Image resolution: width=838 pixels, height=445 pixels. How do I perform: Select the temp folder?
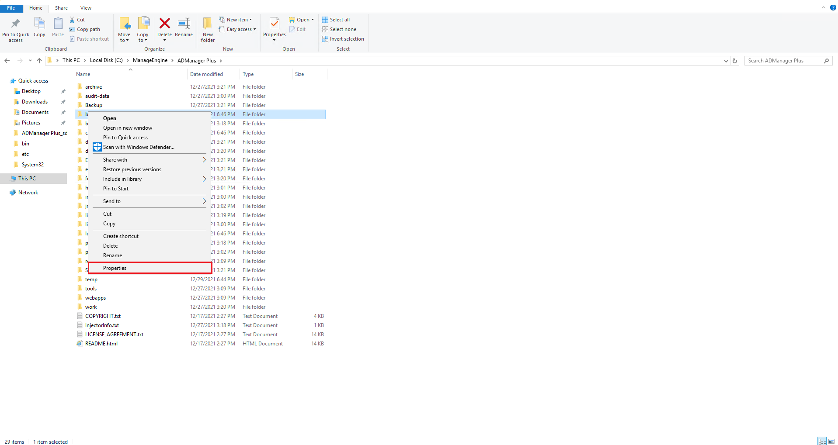point(91,279)
